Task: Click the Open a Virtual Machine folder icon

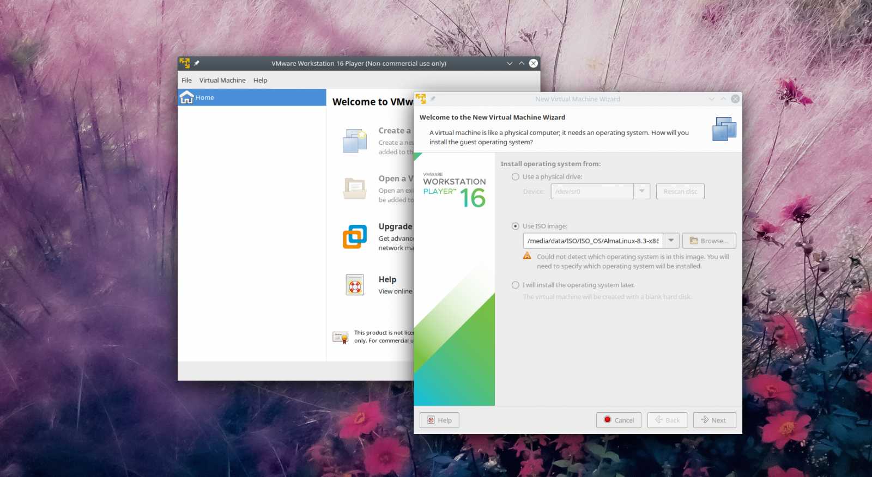Action: pos(354,188)
